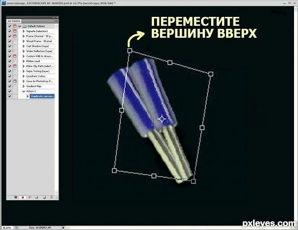This screenshot has height=230, width=298.
Task: Click the trash Delete icon in Actions panel
Action: tap(51, 197)
